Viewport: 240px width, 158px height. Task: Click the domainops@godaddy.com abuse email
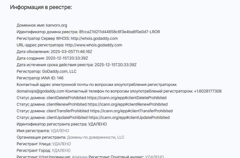40,91
